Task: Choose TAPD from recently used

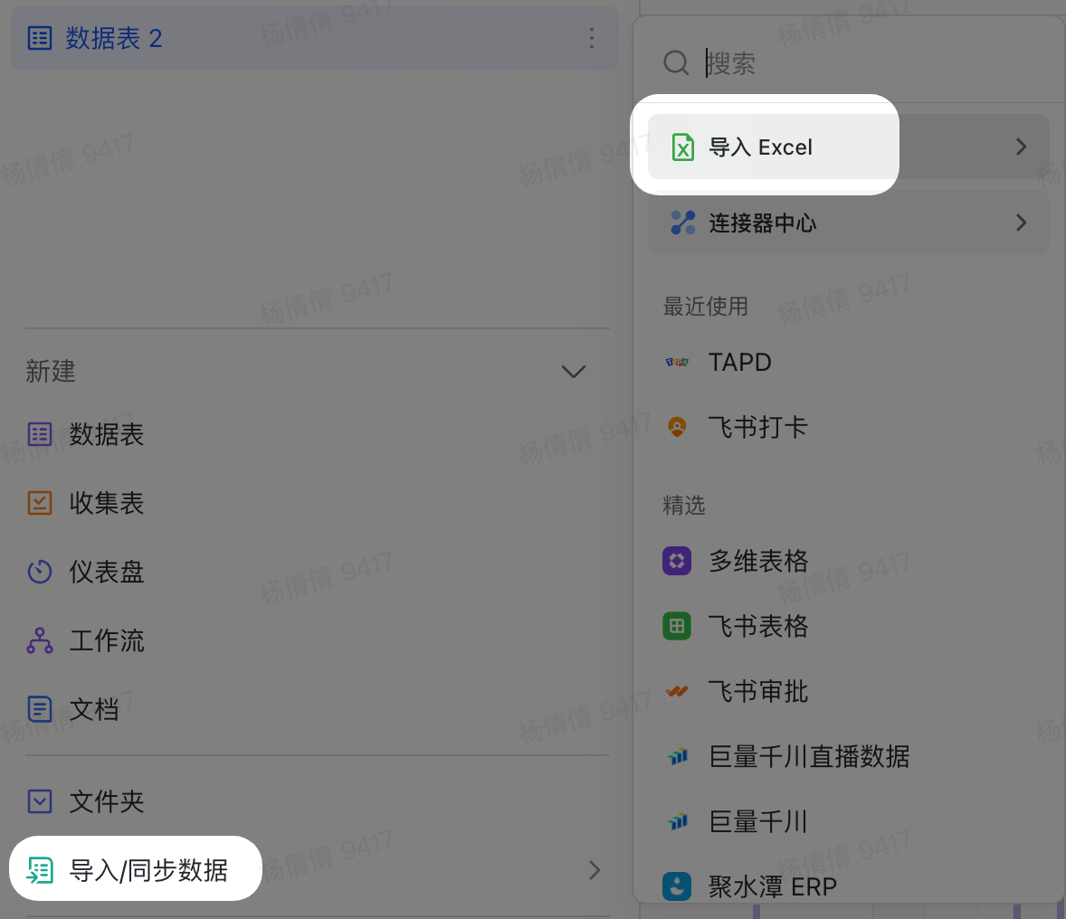Action: pyautogui.click(x=739, y=362)
